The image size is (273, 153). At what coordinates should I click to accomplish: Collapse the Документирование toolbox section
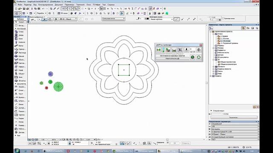[15, 84]
